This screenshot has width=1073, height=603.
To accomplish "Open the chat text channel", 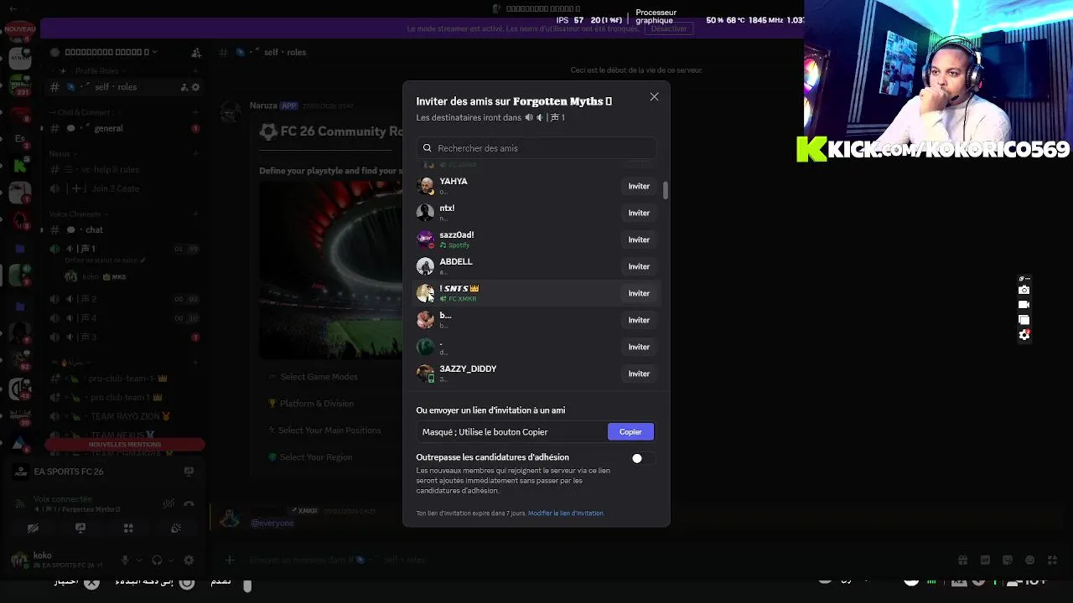I will coord(124,229).
